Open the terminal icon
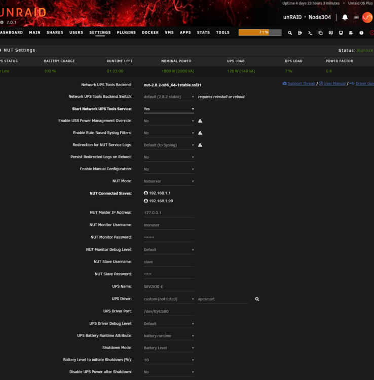The width and height of the screenshot is (374, 380). pos(310,33)
